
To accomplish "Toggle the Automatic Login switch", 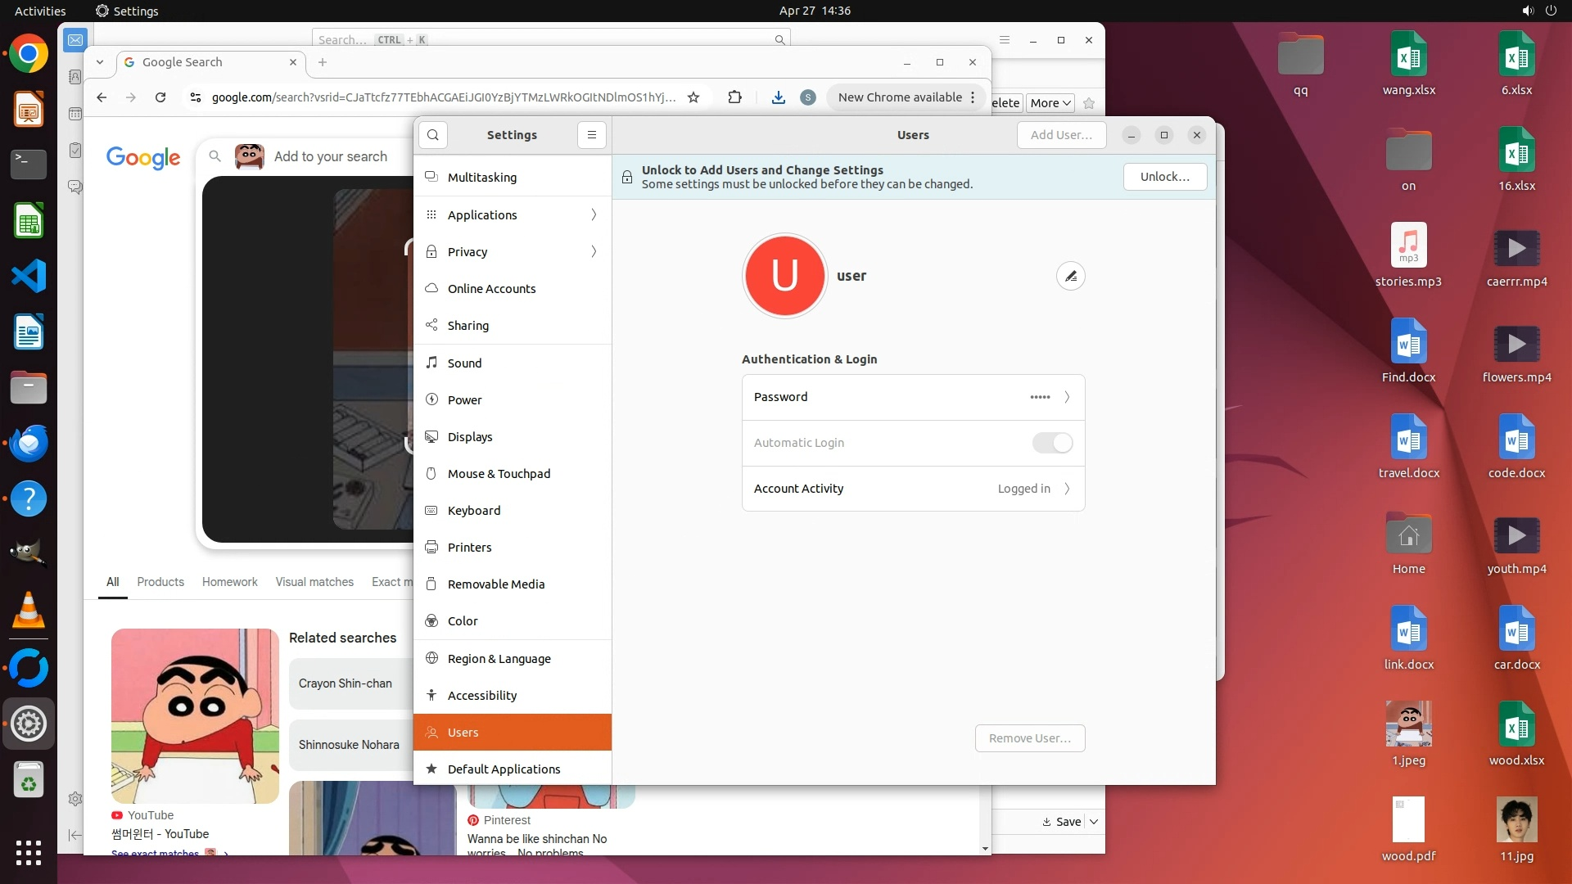I will tap(1052, 443).
